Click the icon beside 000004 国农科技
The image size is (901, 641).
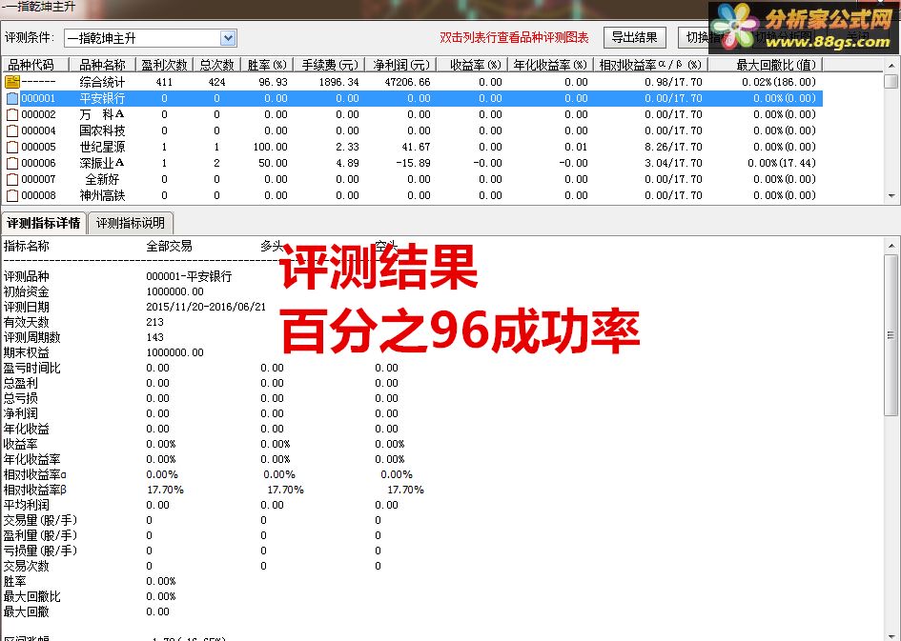12,130
